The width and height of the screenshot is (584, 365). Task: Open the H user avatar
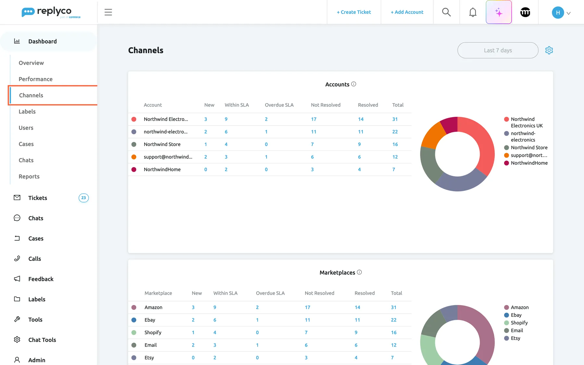pos(558,13)
